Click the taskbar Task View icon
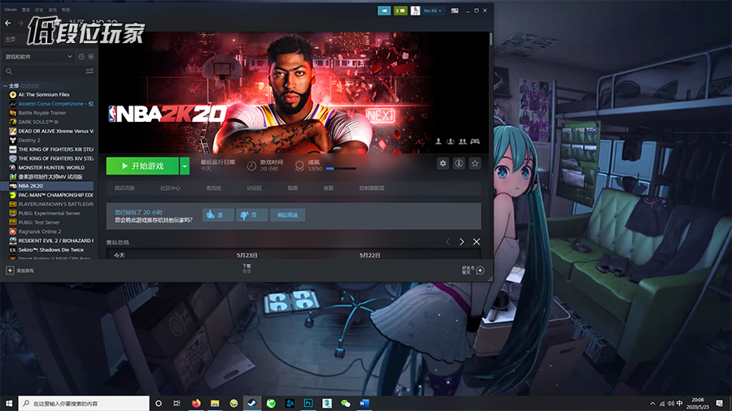 click(x=176, y=403)
